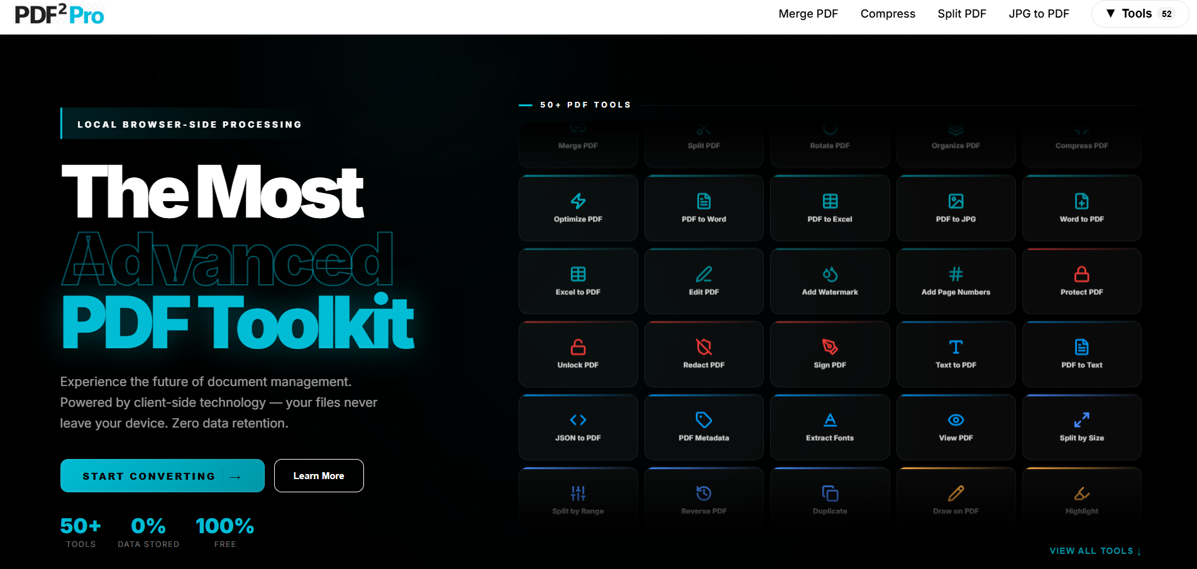This screenshot has width=1197, height=569.
Task: Open the PDF Metadata tag tool
Action: (703, 427)
